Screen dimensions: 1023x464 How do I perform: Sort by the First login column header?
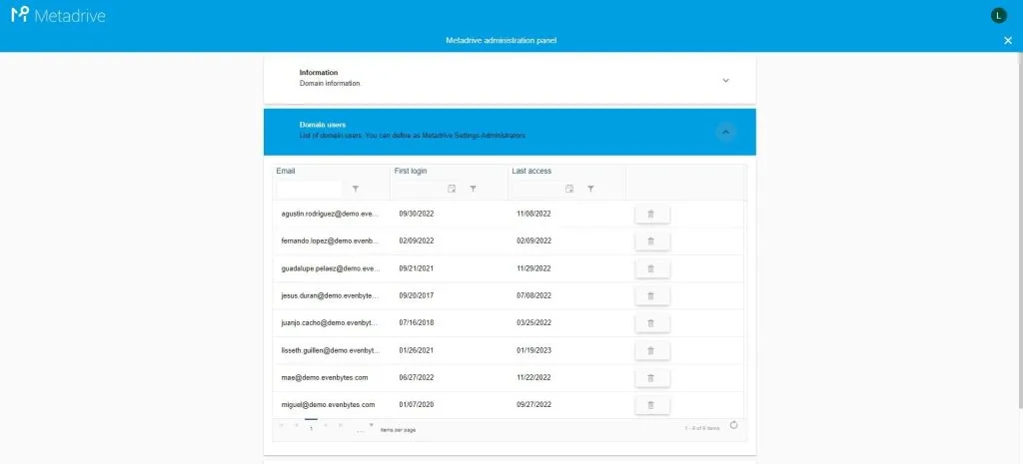[x=411, y=171]
